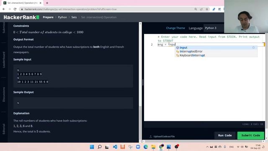The height and width of the screenshot is (151, 268).
Task: Click the HackerRank logo
Action: coord(21,17)
